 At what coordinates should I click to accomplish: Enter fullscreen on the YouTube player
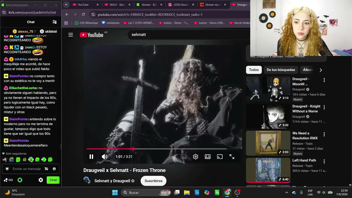point(232,157)
